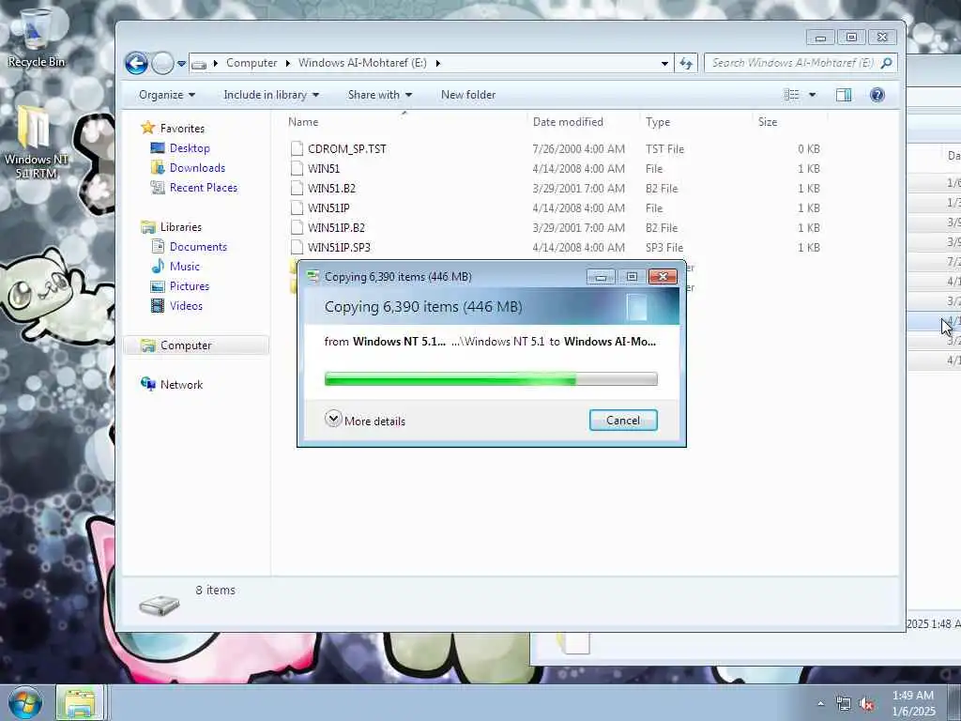Click the search magnifier icon
This screenshot has height=721, width=961.
pyautogui.click(x=886, y=63)
